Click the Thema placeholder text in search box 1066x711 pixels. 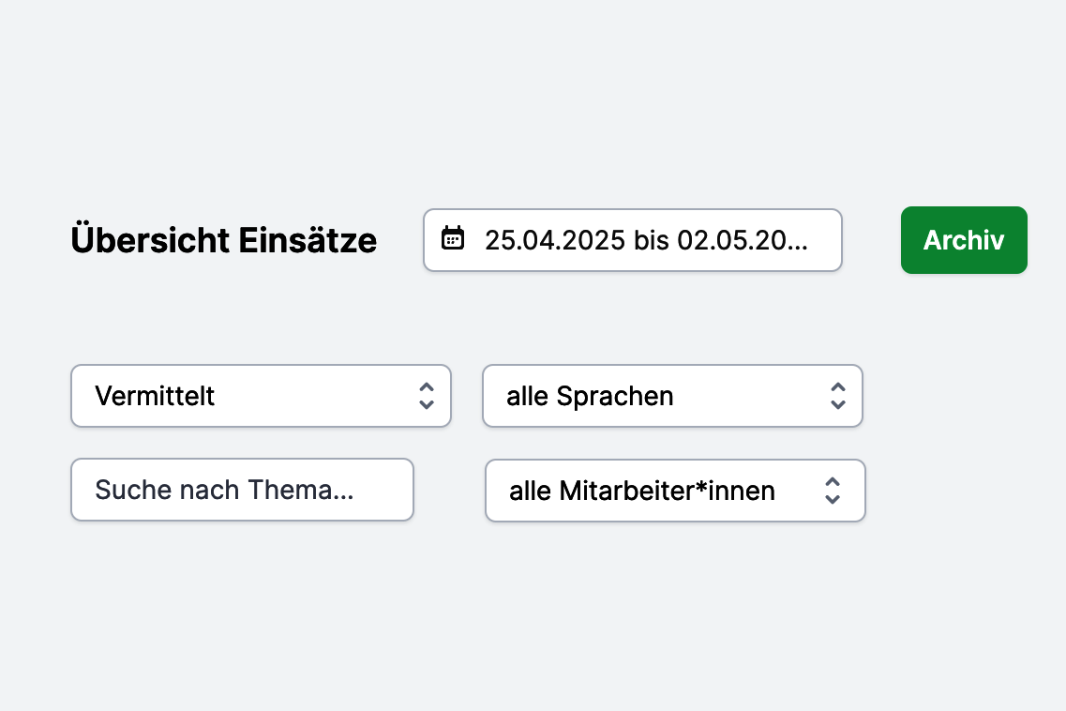[301, 490]
